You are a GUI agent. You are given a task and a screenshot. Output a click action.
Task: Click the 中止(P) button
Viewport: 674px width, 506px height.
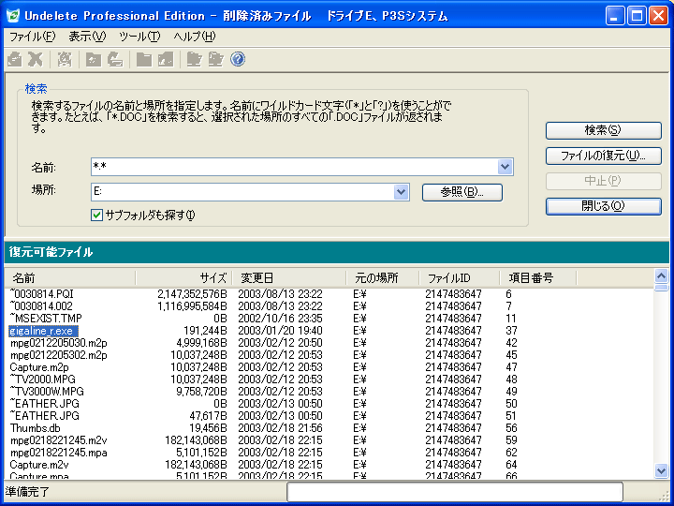603,181
